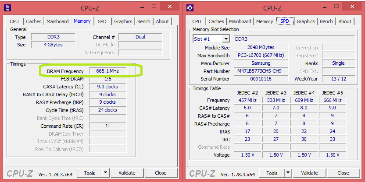The width and height of the screenshot is (365, 182).
Task: Click Cycle Time value 24 clocks
Action: pos(108,110)
